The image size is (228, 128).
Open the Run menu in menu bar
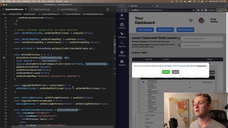click(x=44, y=1)
